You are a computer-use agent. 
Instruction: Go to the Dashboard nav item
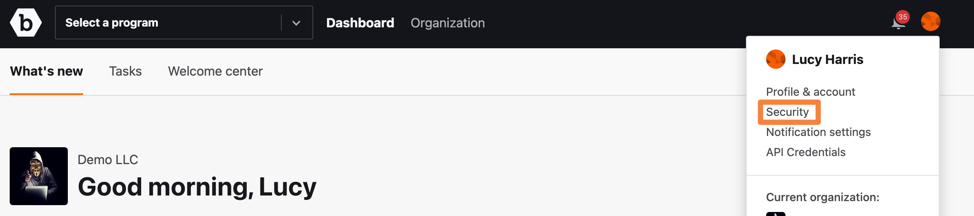(360, 23)
